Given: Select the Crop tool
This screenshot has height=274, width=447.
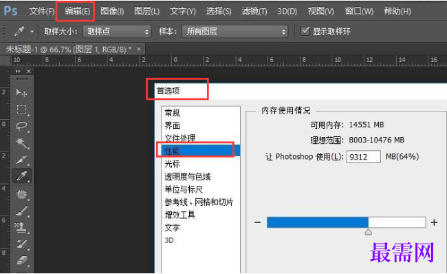Looking at the screenshot, I should pos(22,160).
